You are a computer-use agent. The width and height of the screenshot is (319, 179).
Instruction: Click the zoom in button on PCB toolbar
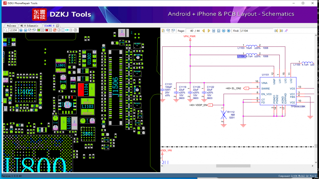pyautogui.click(x=21, y=30)
